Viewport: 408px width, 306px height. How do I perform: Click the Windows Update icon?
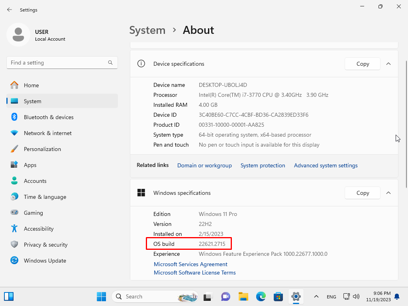pyautogui.click(x=14, y=261)
